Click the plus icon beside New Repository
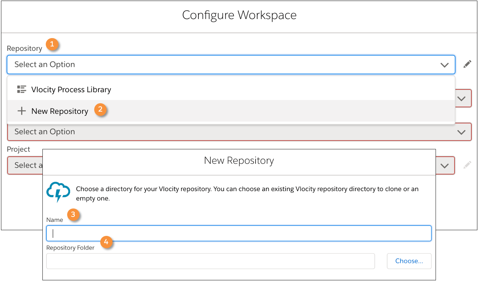This screenshot has width=478, height=281. [x=21, y=111]
